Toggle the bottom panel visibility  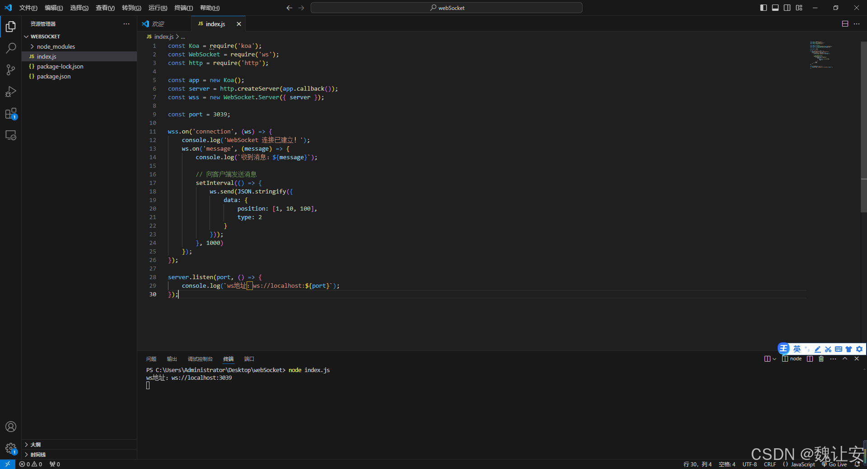775,8
